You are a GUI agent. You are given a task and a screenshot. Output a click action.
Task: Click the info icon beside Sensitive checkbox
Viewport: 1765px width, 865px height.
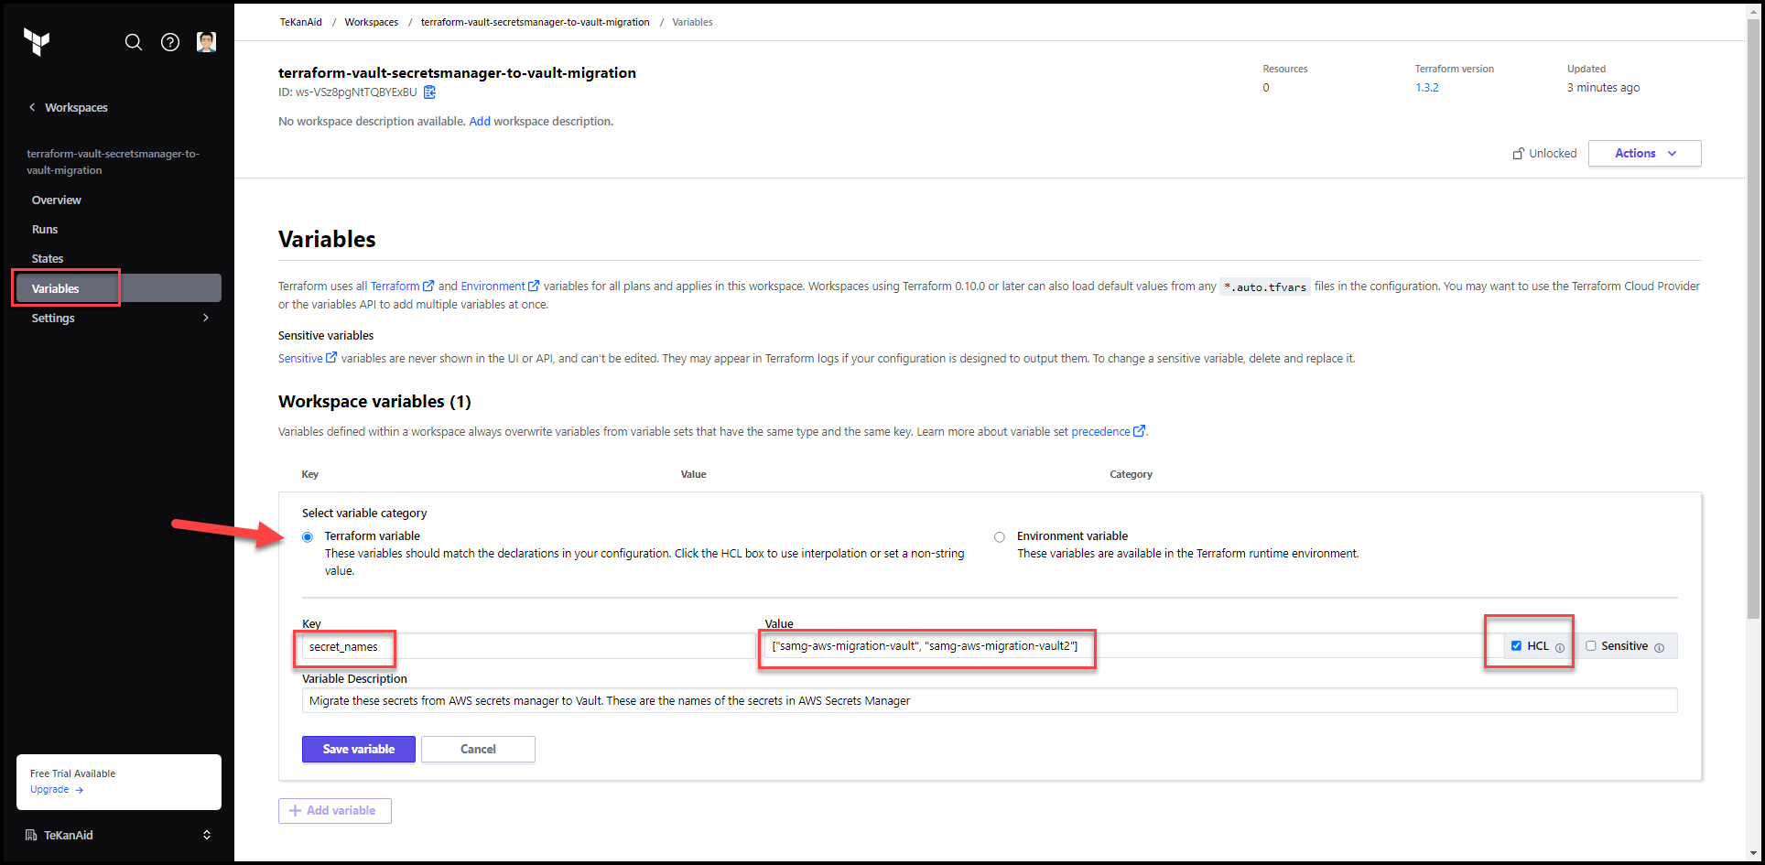[1660, 646]
